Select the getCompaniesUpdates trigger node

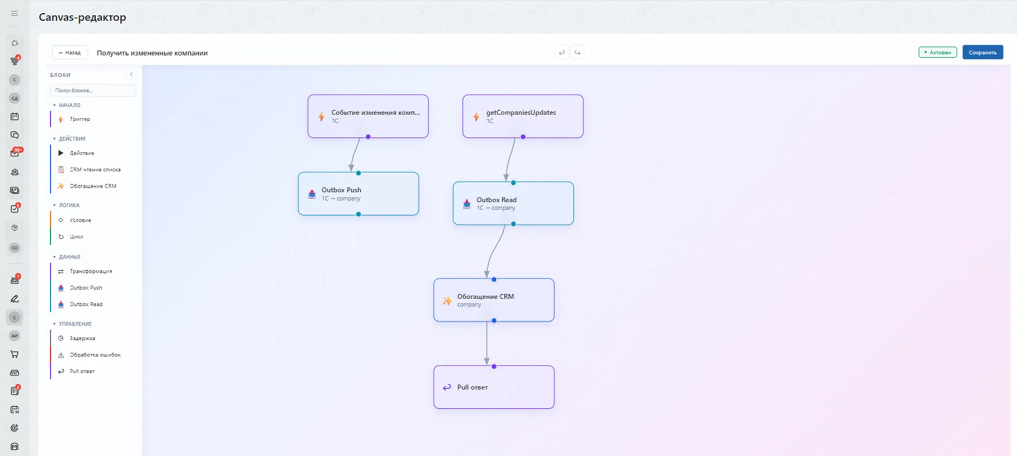pyautogui.click(x=523, y=116)
